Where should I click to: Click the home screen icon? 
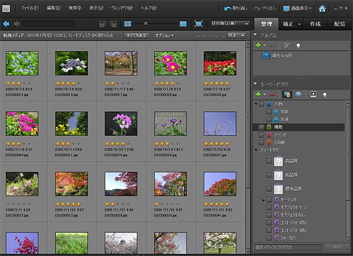coord(322,9)
